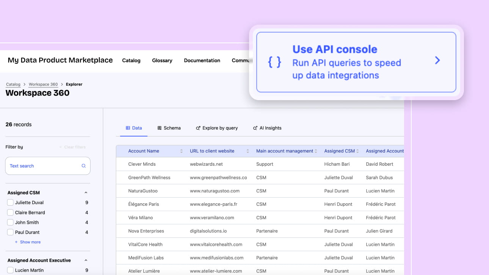
Task: Click the arrow on Use API console card
Action: (x=437, y=60)
